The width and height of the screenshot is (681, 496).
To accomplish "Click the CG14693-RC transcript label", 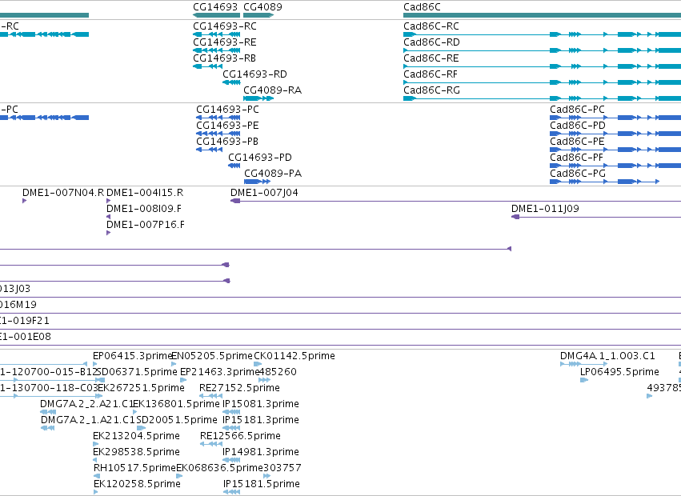I will click(225, 26).
